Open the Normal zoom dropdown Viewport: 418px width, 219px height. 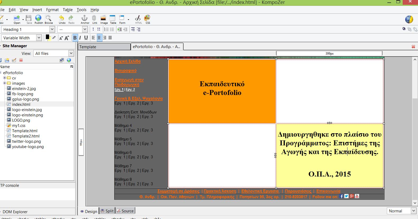pos(402,211)
